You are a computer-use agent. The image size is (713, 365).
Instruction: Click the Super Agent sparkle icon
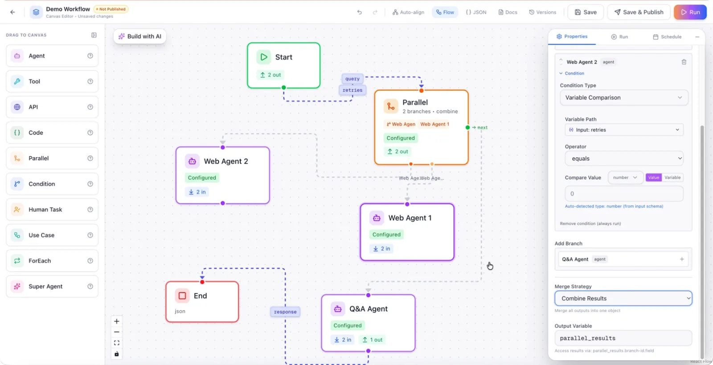pos(17,286)
